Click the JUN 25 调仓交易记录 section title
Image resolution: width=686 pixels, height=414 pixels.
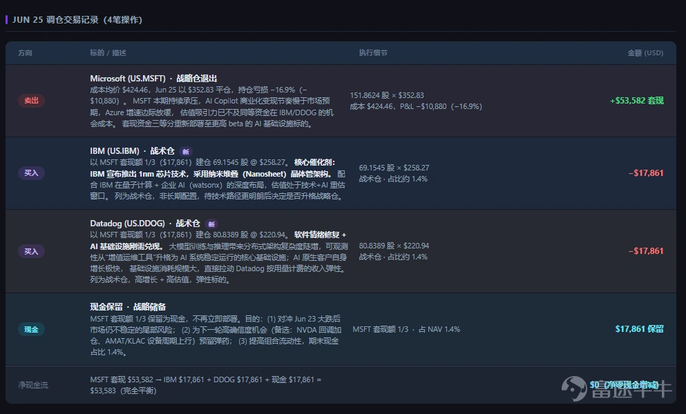click(77, 20)
